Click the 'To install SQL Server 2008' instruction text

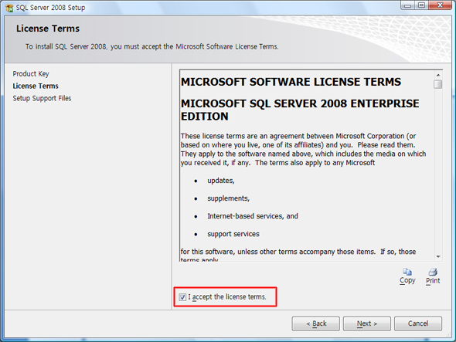coord(151,46)
